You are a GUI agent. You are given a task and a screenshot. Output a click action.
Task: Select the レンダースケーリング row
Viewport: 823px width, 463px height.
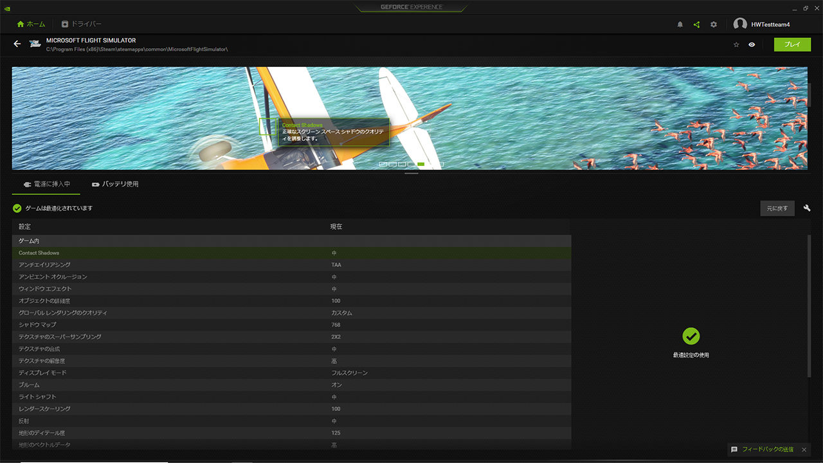291,409
